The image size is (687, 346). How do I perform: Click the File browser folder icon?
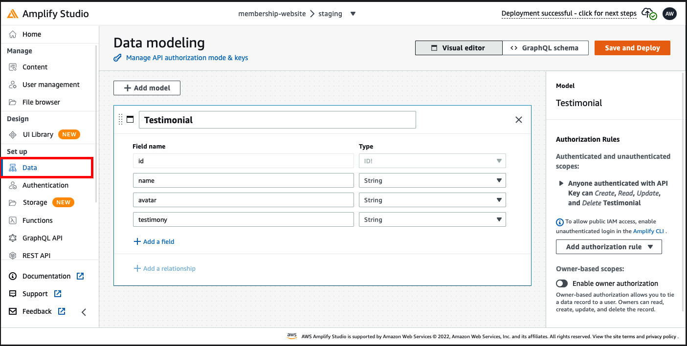(13, 102)
